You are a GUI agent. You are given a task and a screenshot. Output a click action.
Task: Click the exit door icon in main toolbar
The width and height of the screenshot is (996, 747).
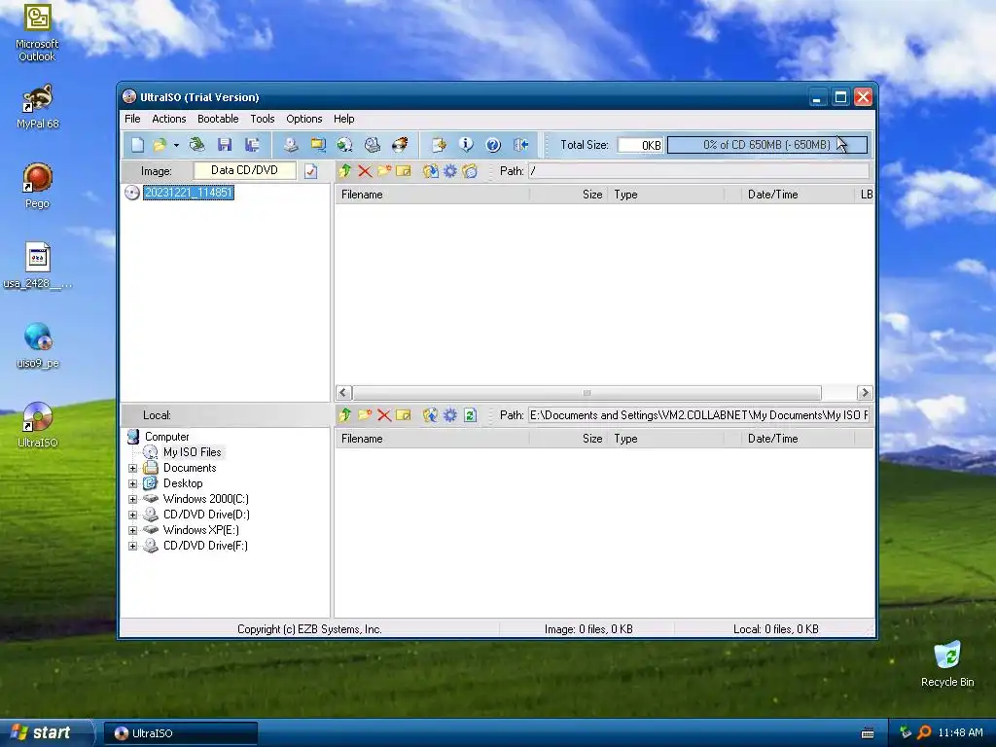click(521, 145)
